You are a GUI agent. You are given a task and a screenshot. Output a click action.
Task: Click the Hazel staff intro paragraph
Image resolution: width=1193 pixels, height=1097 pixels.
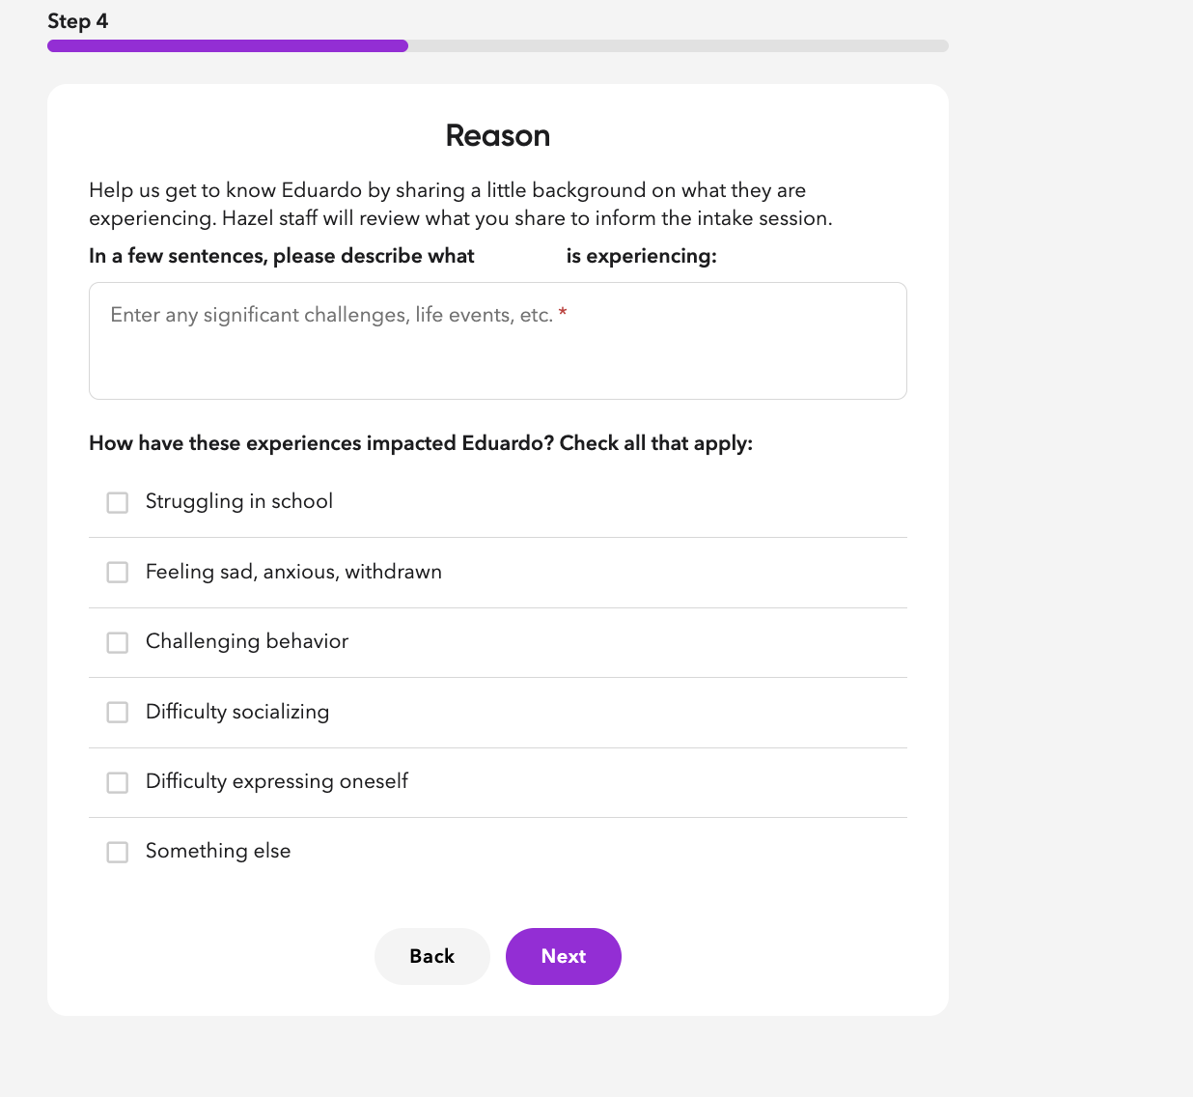point(460,204)
